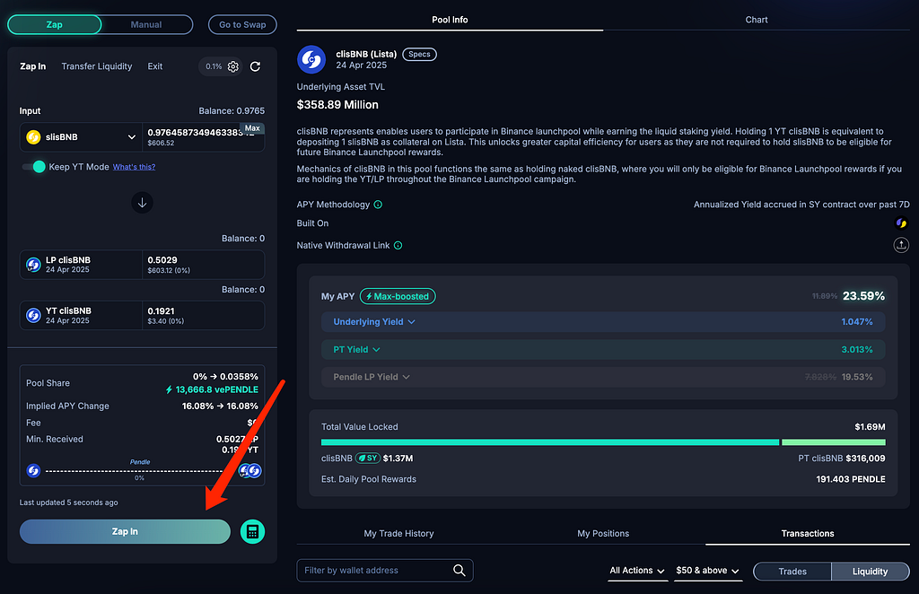Open the What's this? link
Screen dimensions: 919x594
(135, 167)
